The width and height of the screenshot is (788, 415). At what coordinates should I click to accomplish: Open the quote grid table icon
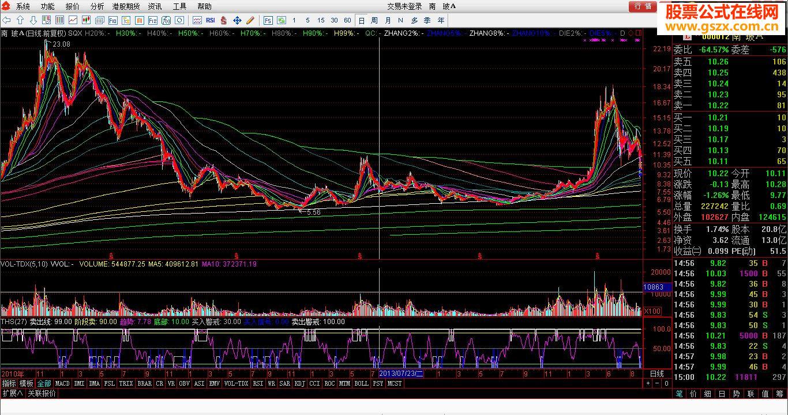[59, 20]
